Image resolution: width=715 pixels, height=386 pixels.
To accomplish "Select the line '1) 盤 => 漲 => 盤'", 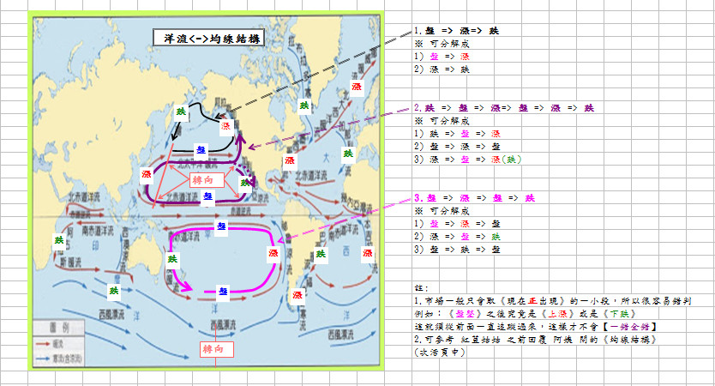I will click(x=457, y=224).
